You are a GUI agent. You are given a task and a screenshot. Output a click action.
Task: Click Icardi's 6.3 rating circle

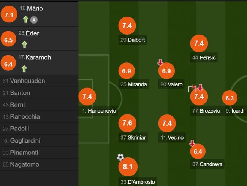pos(230,98)
